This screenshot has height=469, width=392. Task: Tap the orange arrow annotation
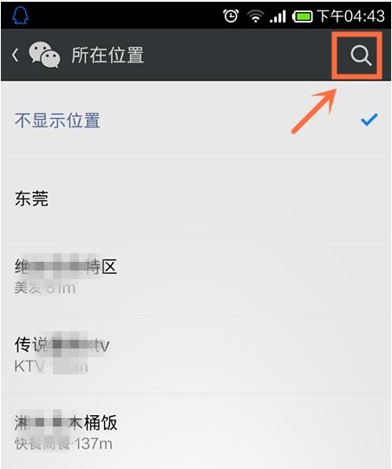click(x=314, y=111)
